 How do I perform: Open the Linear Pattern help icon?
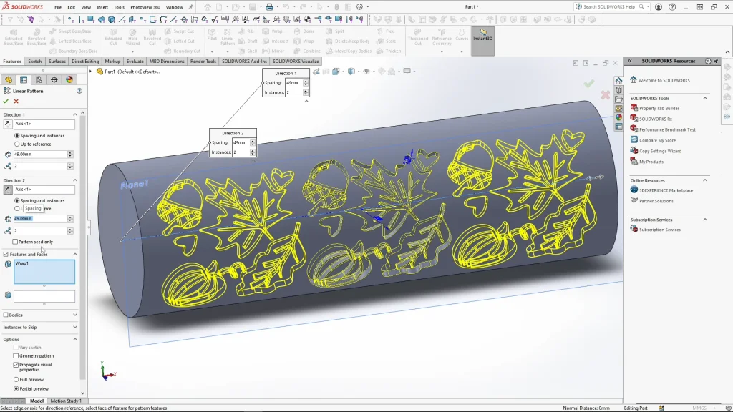point(79,91)
